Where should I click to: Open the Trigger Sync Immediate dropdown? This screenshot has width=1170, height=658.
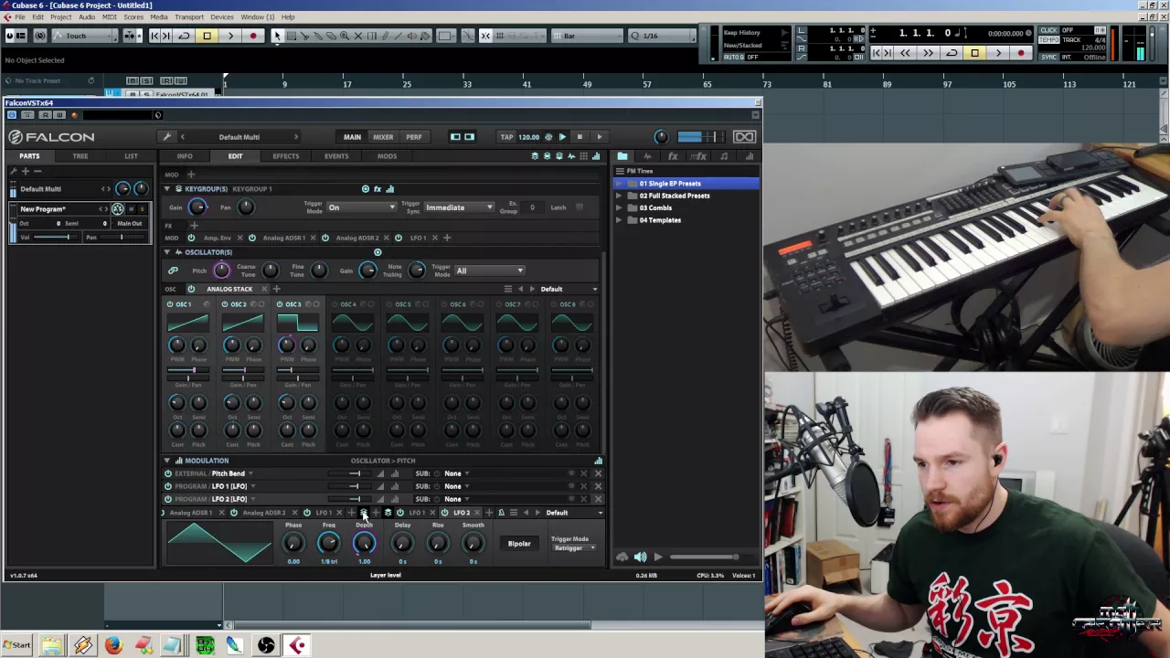pyautogui.click(x=459, y=207)
